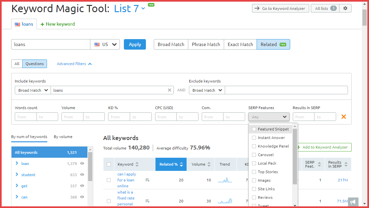Viewport: 369px width, 208px height.
Task: Expand the can keyword group
Action: coord(17,197)
